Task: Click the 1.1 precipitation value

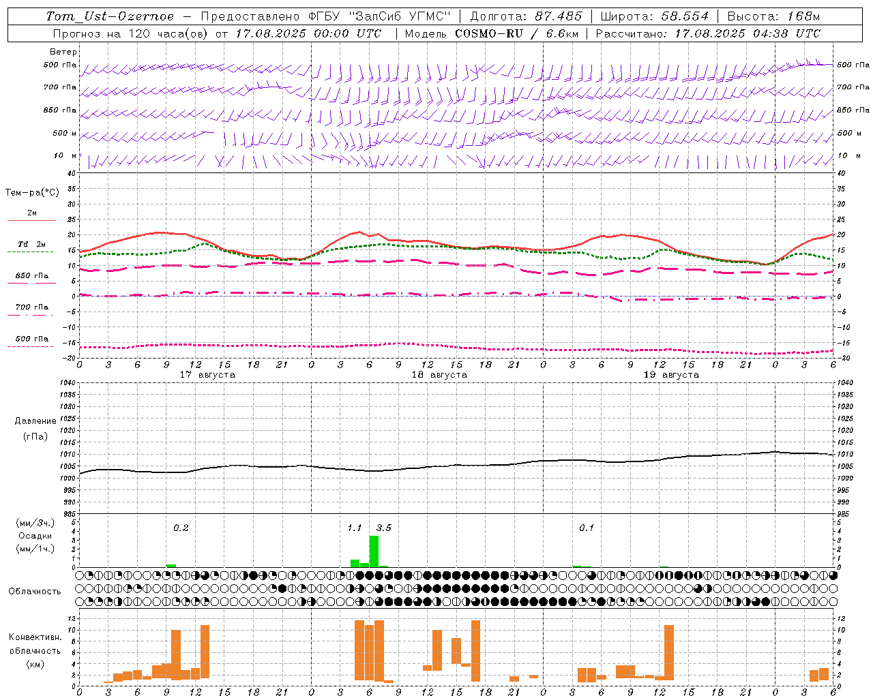Action: click(354, 528)
